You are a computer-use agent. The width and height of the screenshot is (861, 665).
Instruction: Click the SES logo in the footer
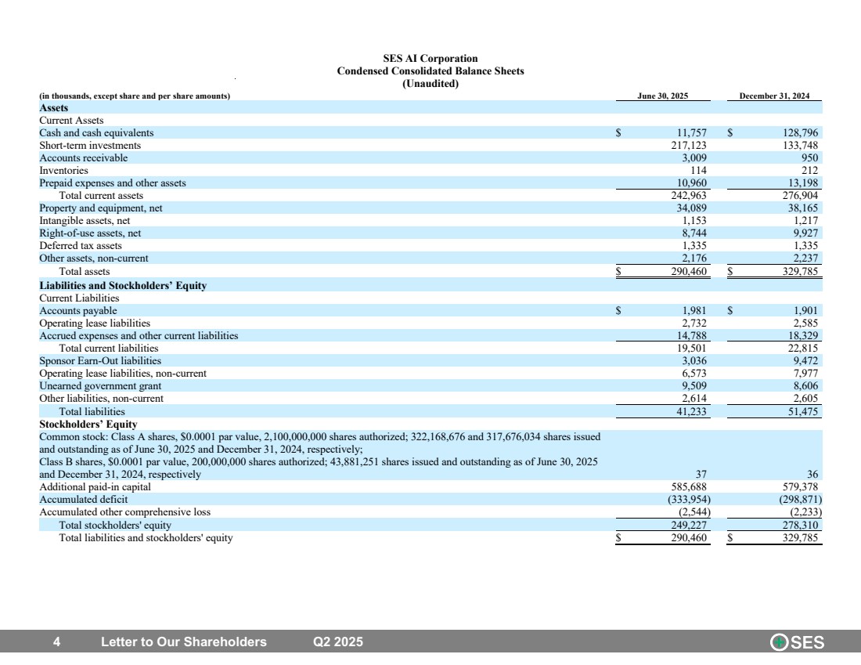click(798, 642)
